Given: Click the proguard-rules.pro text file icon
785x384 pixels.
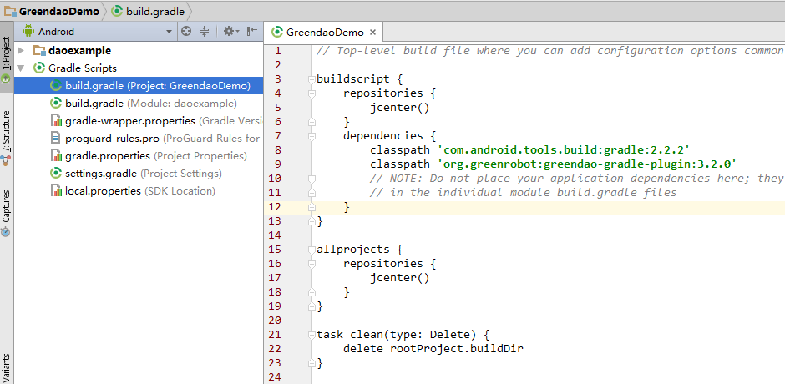Looking at the screenshot, I should pos(56,139).
